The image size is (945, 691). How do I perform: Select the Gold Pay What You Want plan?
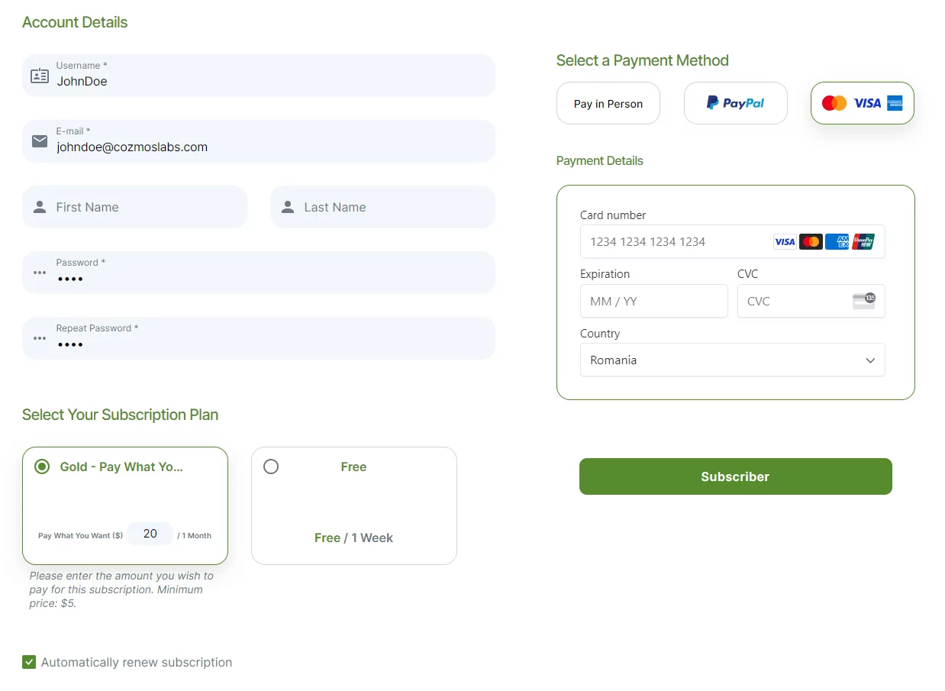point(42,467)
